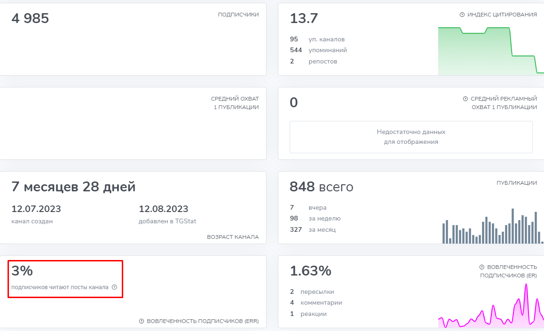
Task: Click the 'Недостаточно данных для отображения' box
Action: click(410, 137)
